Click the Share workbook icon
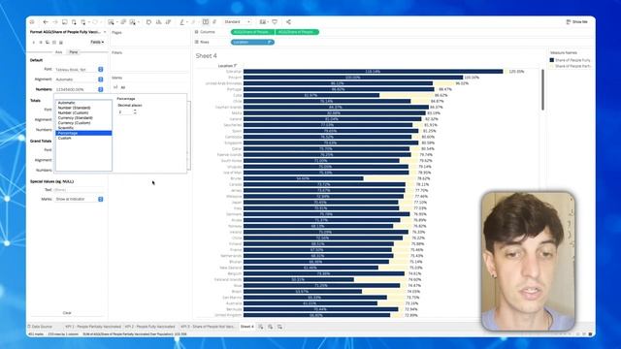Viewport: 621px width, 349px height. [x=288, y=22]
